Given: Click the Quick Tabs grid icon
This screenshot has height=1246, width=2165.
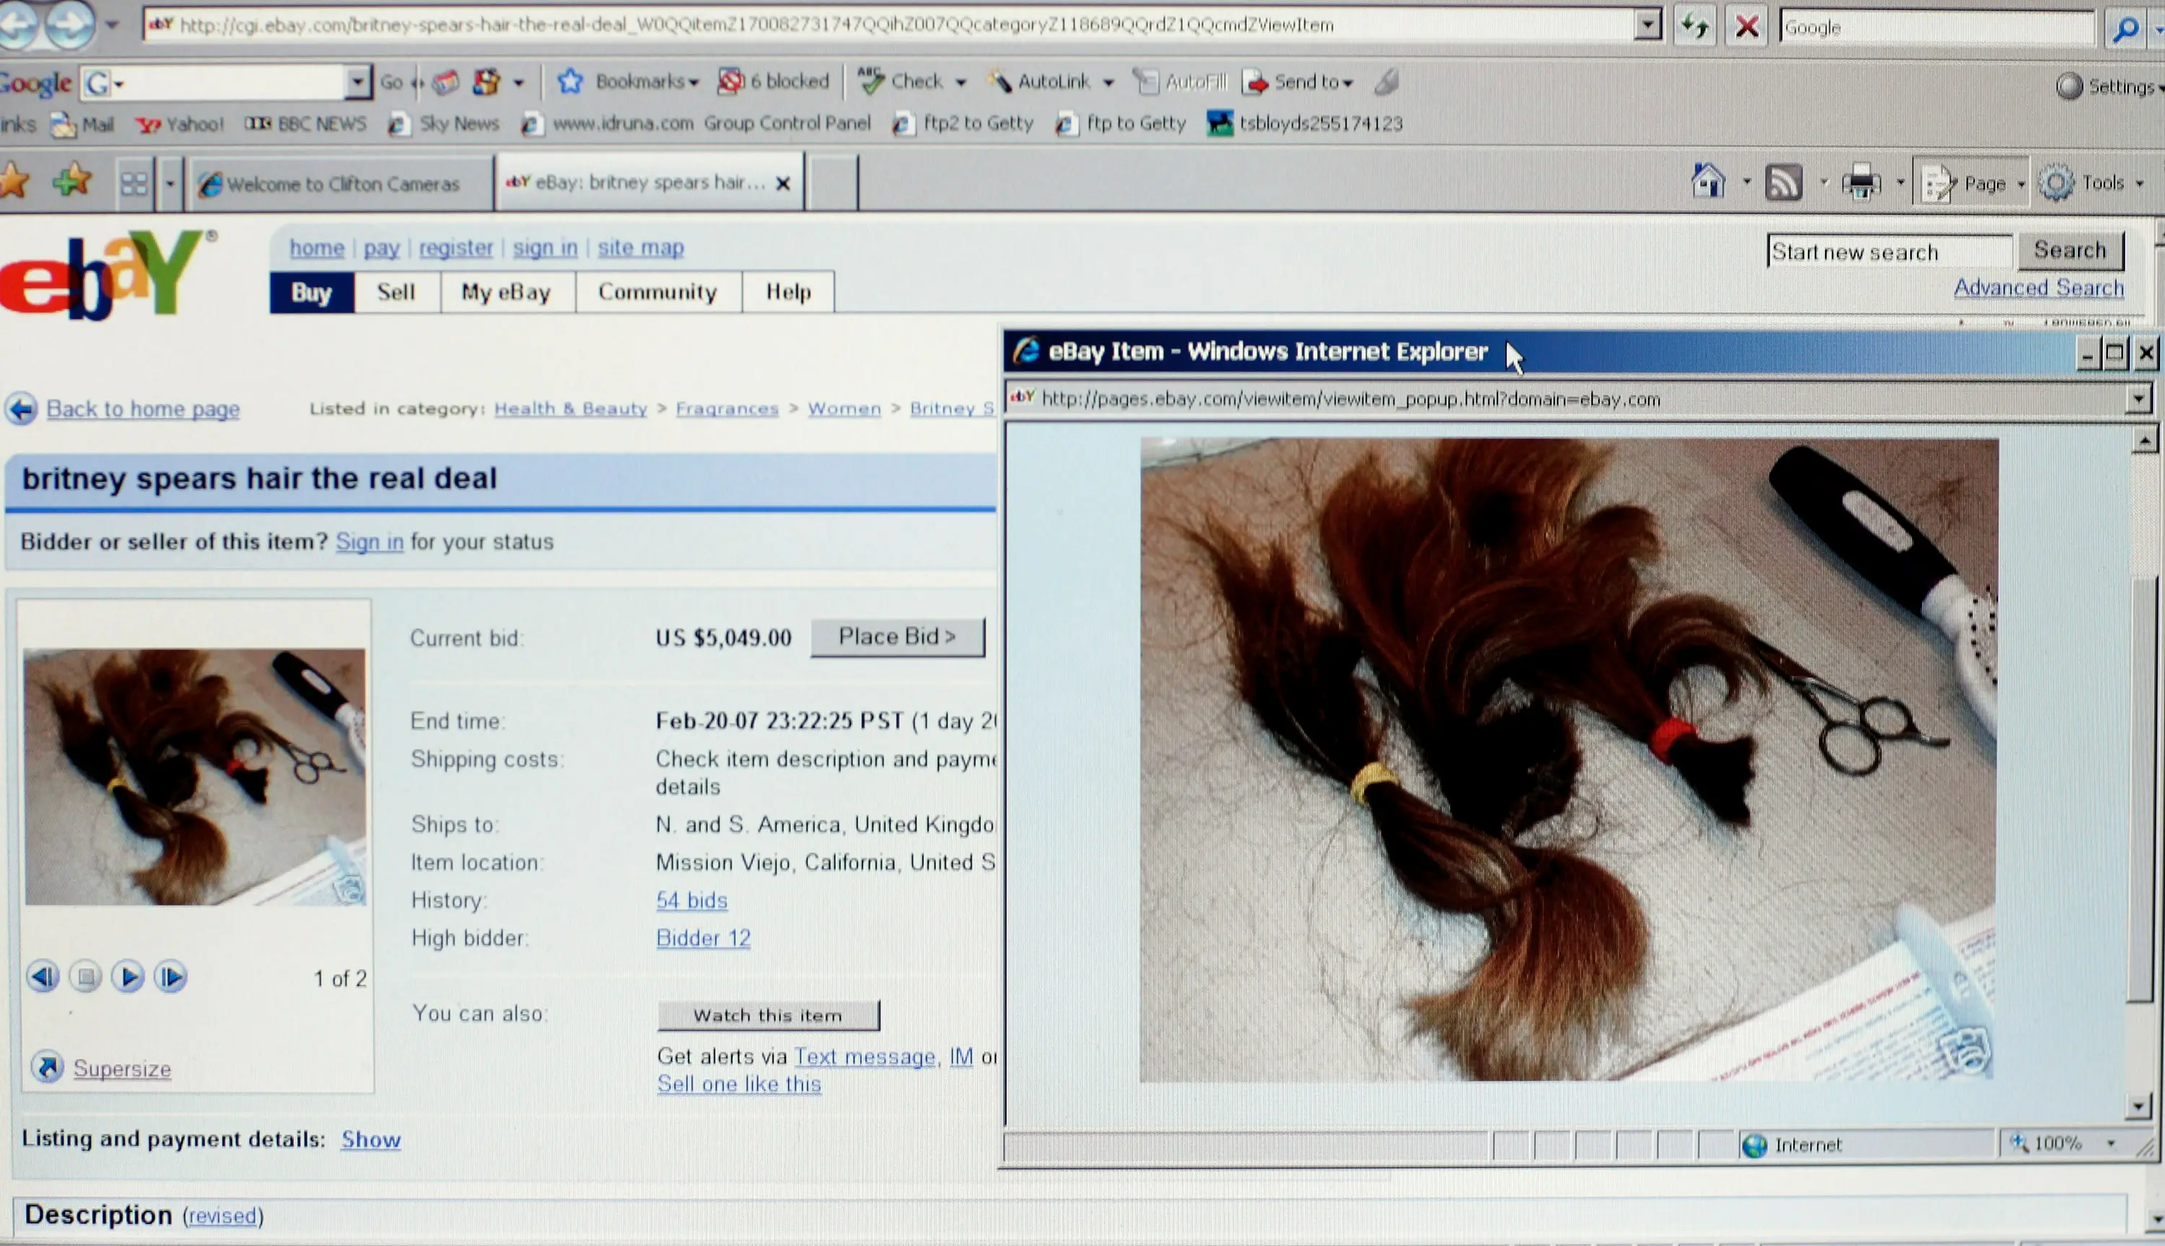Looking at the screenshot, I should [x=134, y=183].
